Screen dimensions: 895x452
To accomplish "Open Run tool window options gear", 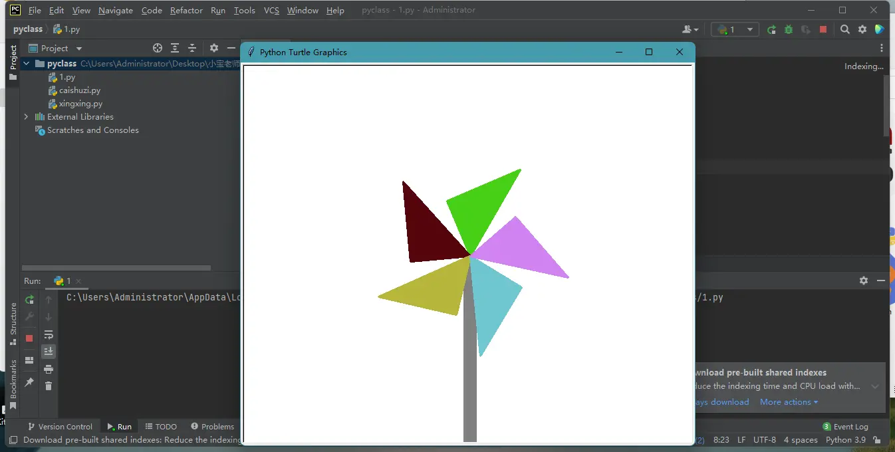I will click(x=863, y=281).
